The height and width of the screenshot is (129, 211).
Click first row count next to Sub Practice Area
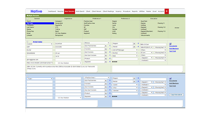click(x=110, y=46)
